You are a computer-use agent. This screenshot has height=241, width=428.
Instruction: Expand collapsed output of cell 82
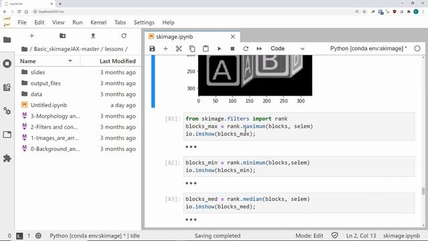tap(191, 183)
